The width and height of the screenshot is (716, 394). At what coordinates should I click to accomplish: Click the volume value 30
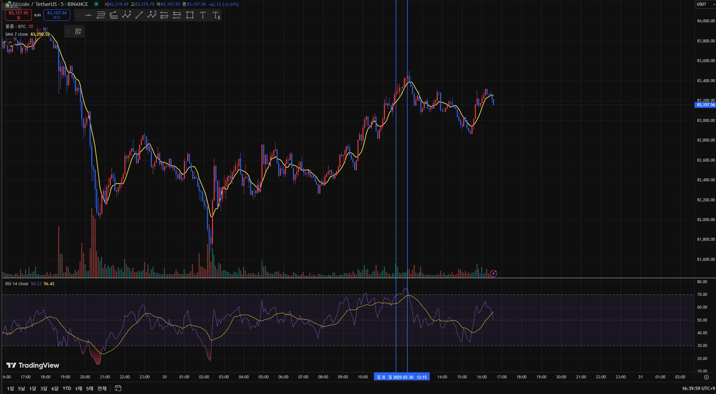pos(31,26)
